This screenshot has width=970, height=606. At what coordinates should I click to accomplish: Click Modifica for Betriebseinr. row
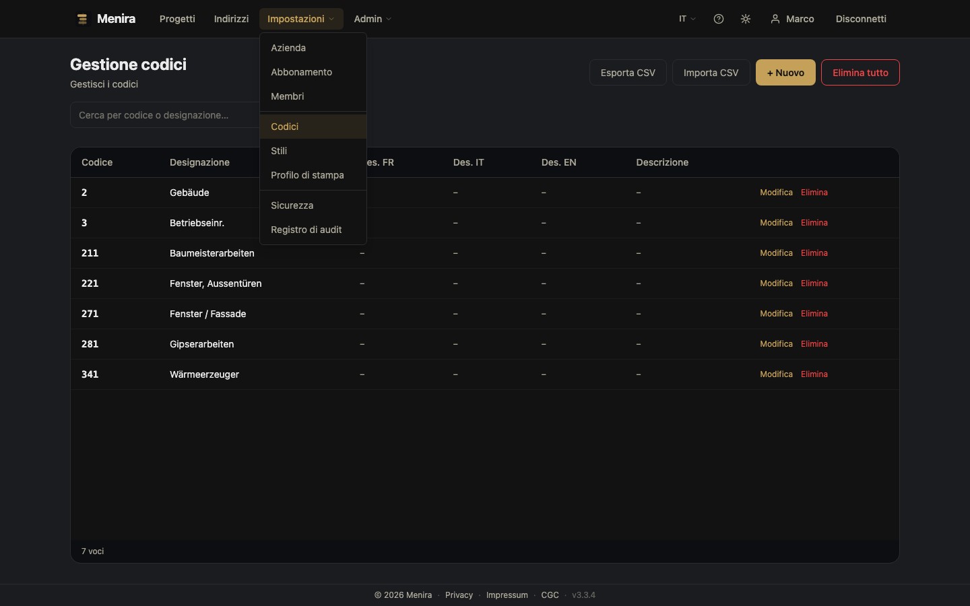coord(776,223)
